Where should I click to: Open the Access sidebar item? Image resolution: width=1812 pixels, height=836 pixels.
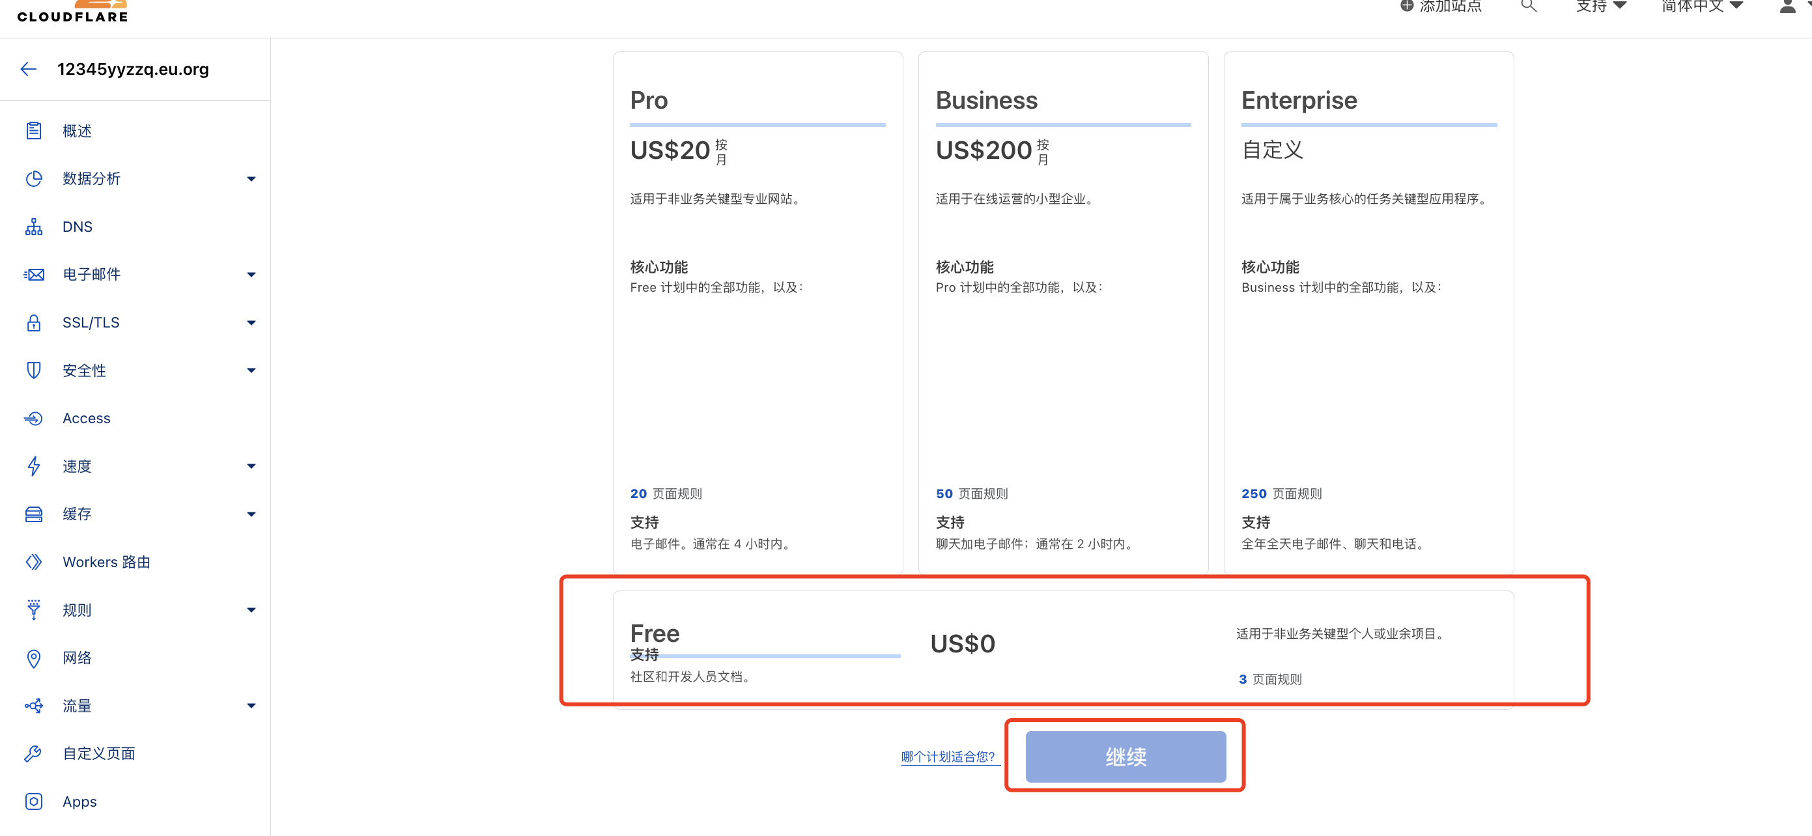pos(86,419)
